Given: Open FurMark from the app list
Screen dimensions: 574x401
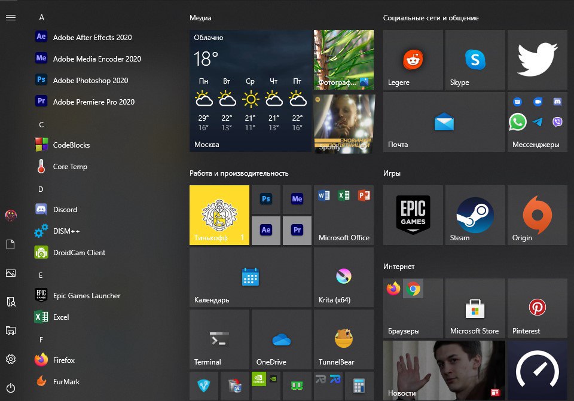Looking at the screenshot, I should click(x=57, y=382).
